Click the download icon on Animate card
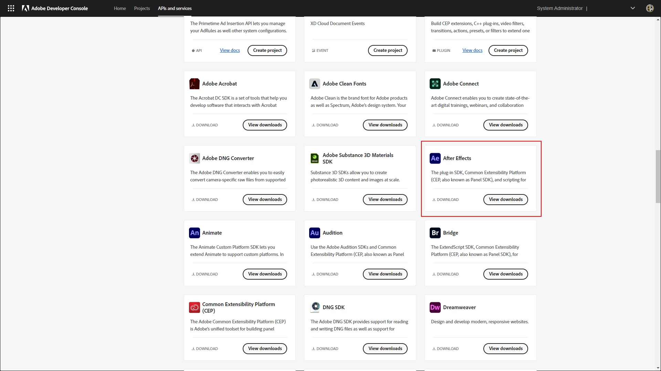661x371 pixels. point(193,274)
